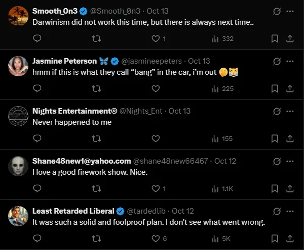Open more options on Smooth_0n3's tweet

point(290,11)
